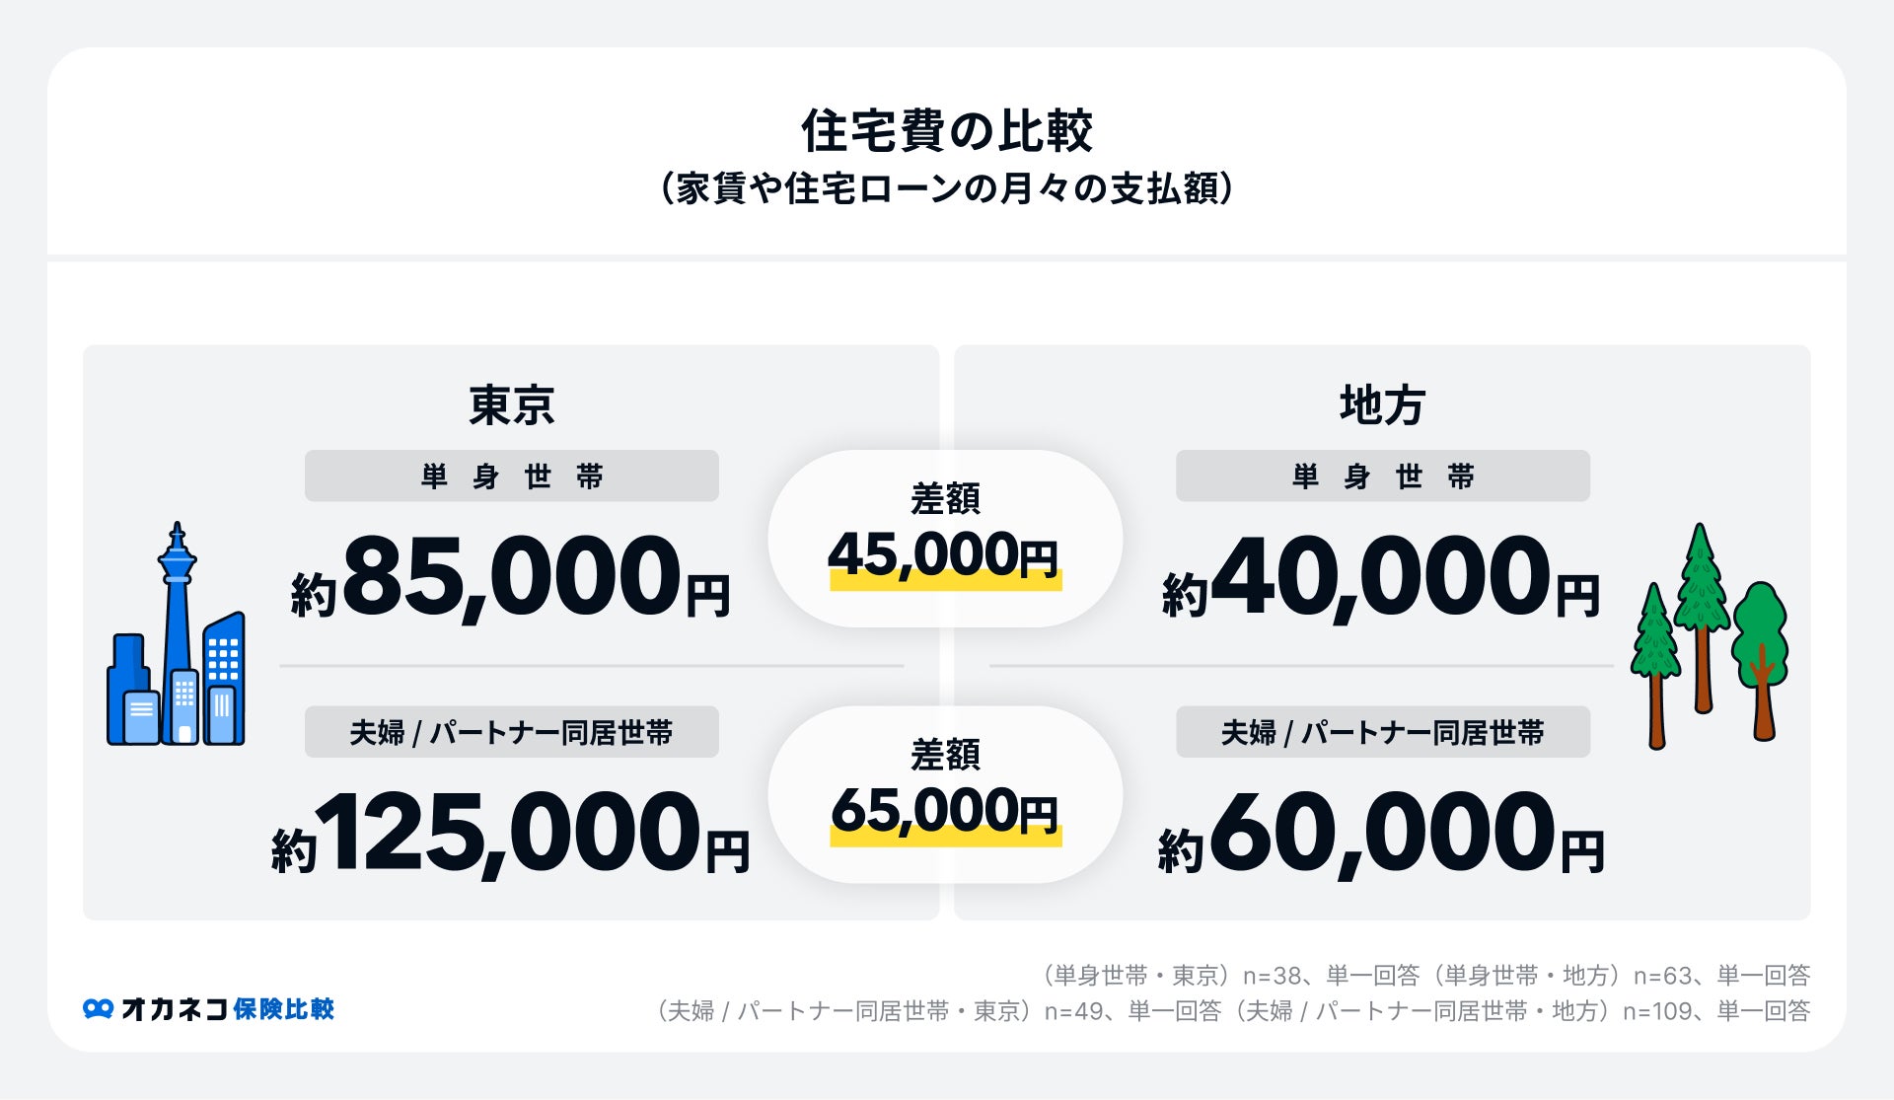Image resolution: width=1894 pixels, height=1100 pixels.
Task: Click 地方 夫婦/パートナー同居世帯 label
Action: (x=1382, y=732)
